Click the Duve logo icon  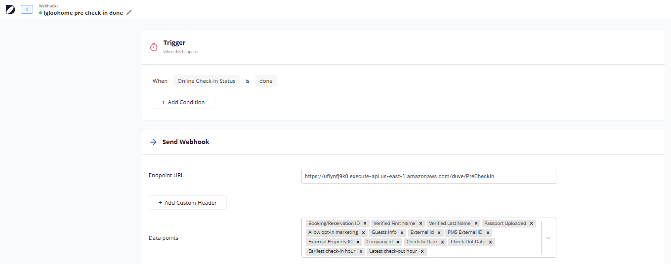(10, 9)
